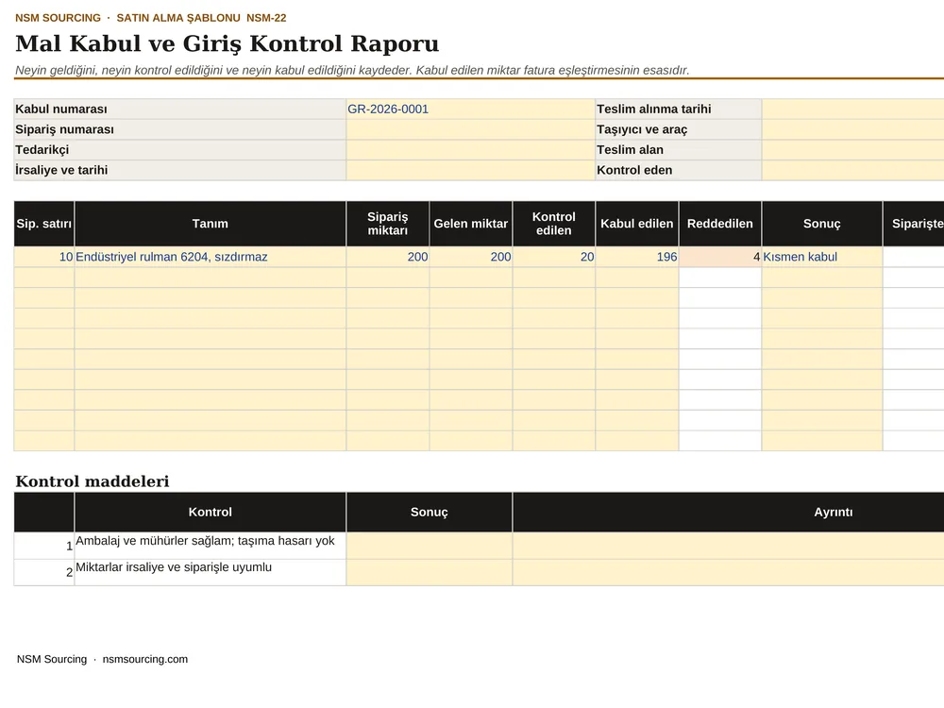Click the Kabul numarası value GR-2026-0001
Image resolution: width=944 pixels, height=708 pixels.
pos(470,109)
